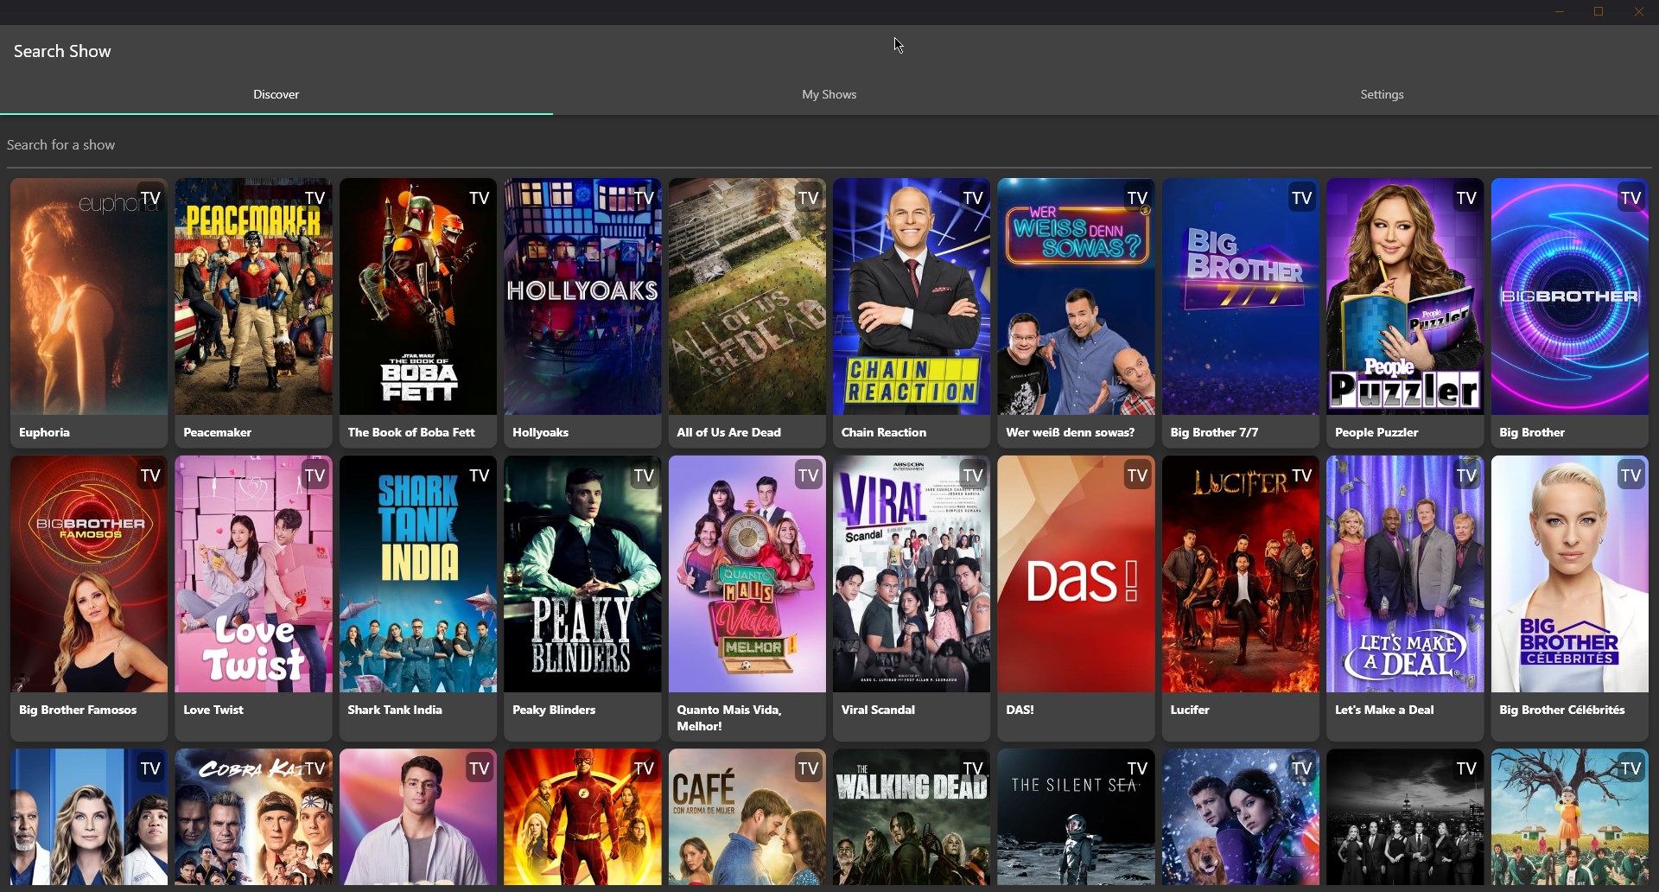This screenshot has height=892, width=1659.
Task: Open the Big Brother 7/7 poster image
Action: 1240,296
